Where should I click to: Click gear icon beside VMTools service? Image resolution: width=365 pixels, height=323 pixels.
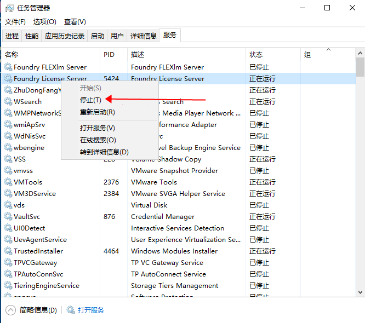pyautogui.click(x=8, y=182)
